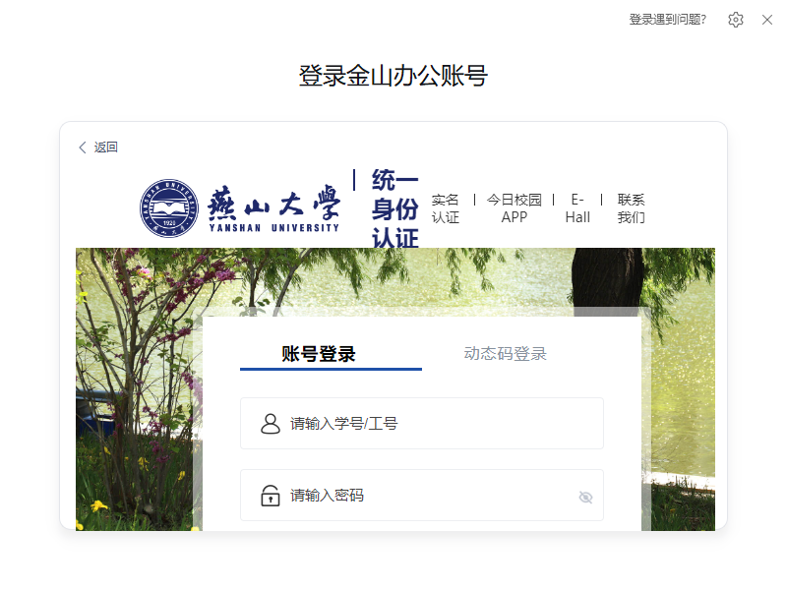Screen dimensions: 787x590
Task: Open the E-Hall link
Action: coord(577,208)
